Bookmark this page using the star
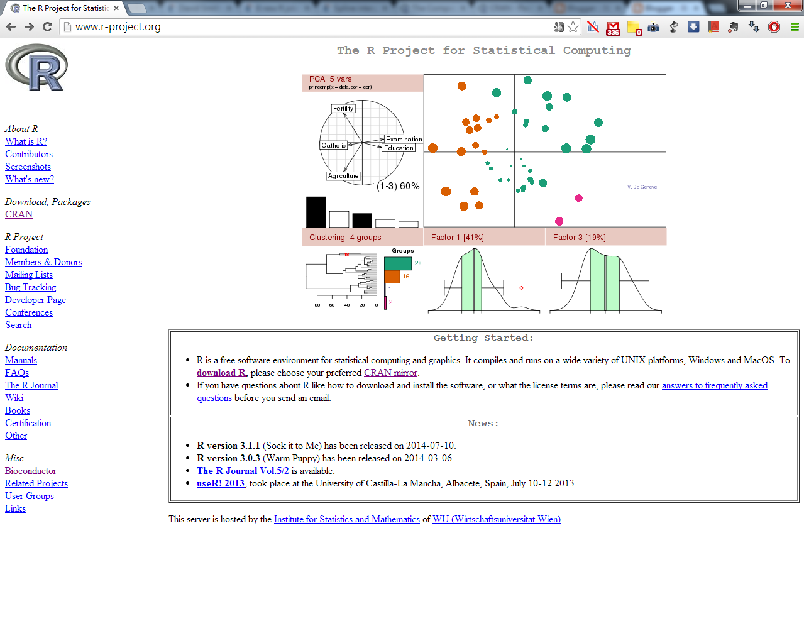This screenshot has height=643, width=804. 573,27
